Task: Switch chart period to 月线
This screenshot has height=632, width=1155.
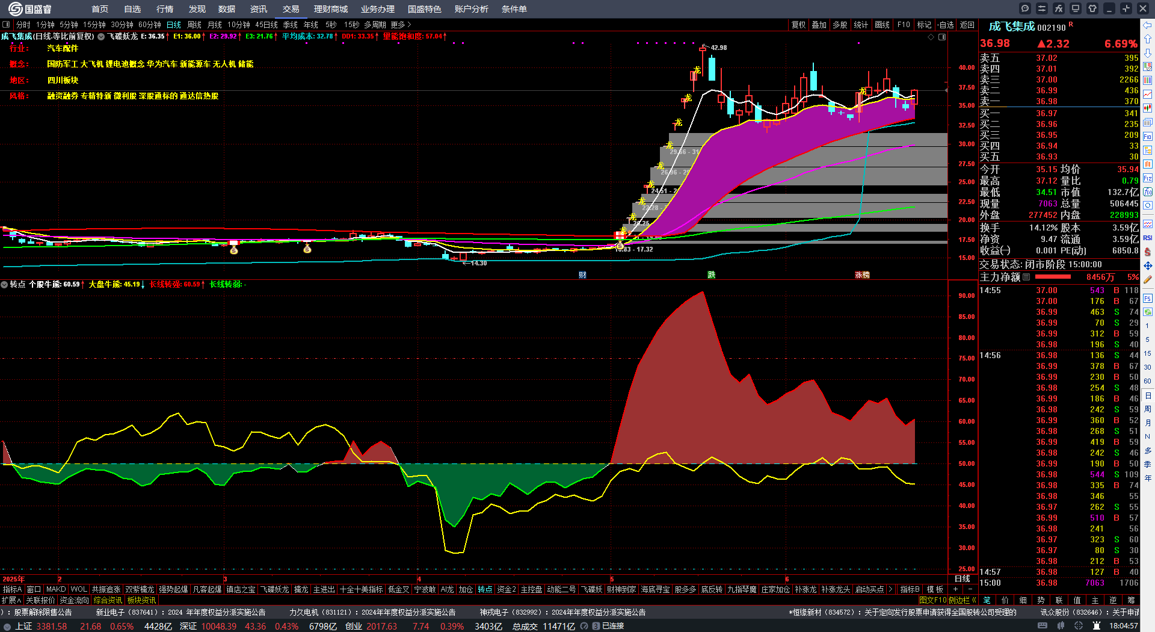Action: (x=215, y=25)
